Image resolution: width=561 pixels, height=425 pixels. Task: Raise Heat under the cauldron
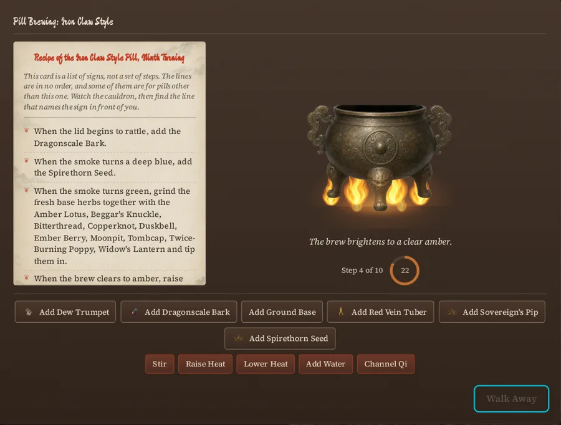point(205,364)
